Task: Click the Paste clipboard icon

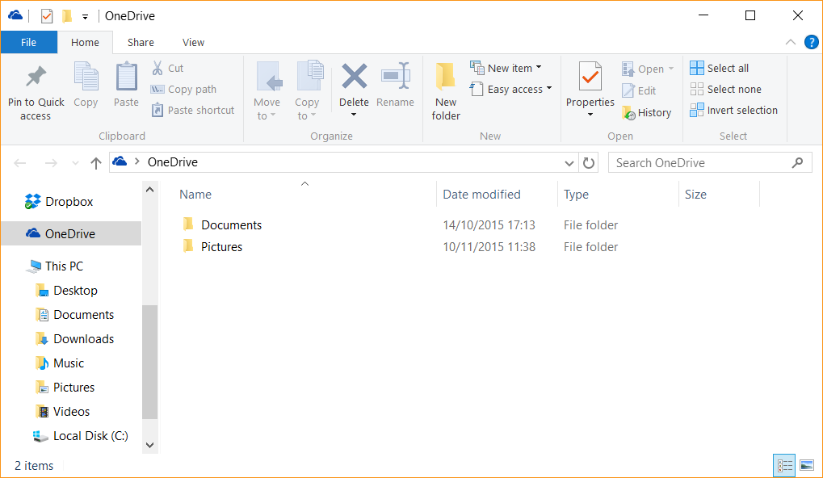Action: click(x=127, y=77)
